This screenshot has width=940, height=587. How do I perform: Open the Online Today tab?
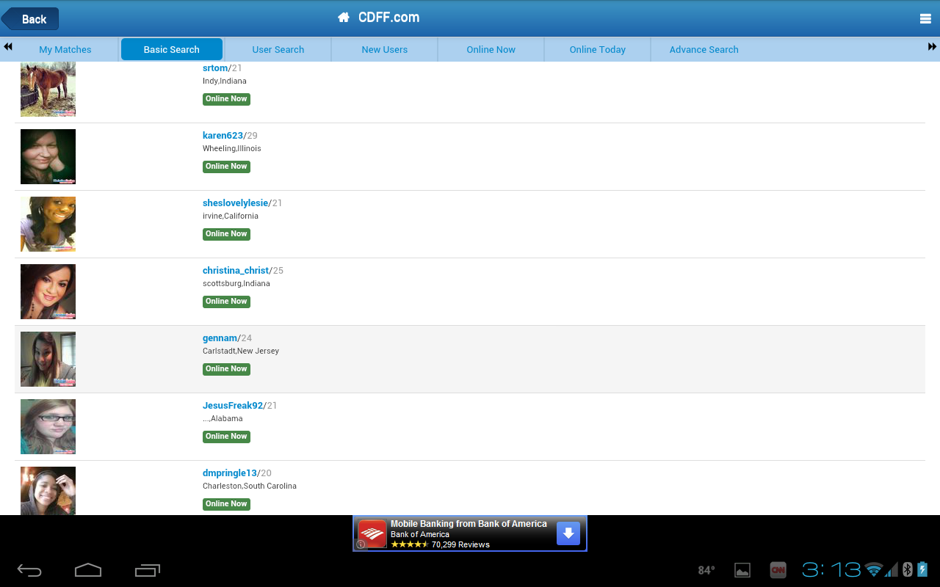point(598,49)
